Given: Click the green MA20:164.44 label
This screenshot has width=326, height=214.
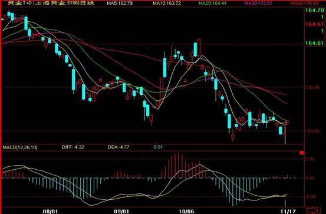Looking at the screenshot, I should point(212,3).
